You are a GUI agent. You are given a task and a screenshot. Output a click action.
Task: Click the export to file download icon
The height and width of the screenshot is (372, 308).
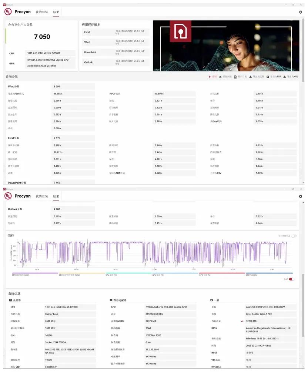click(250, 77)
